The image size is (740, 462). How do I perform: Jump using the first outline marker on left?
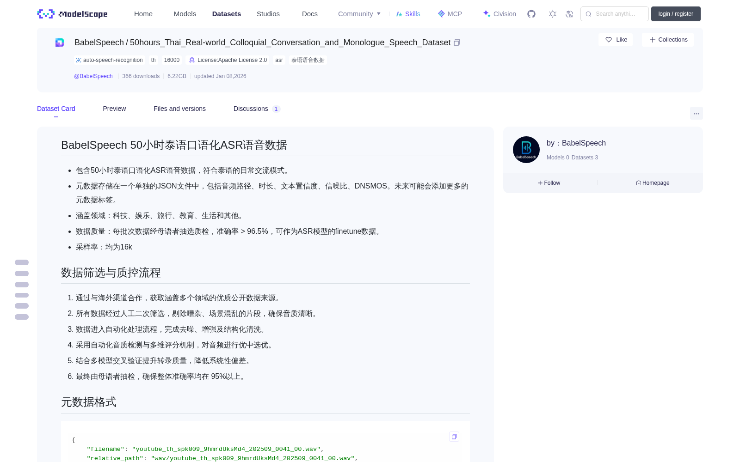click(x=22, y=262)
